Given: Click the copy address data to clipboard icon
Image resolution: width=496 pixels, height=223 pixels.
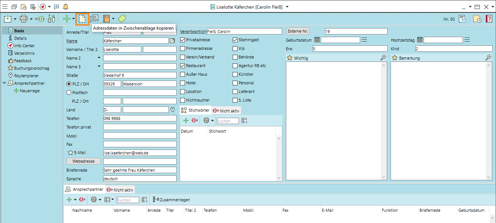Looking at the screenshot, I should coord(82,19).
